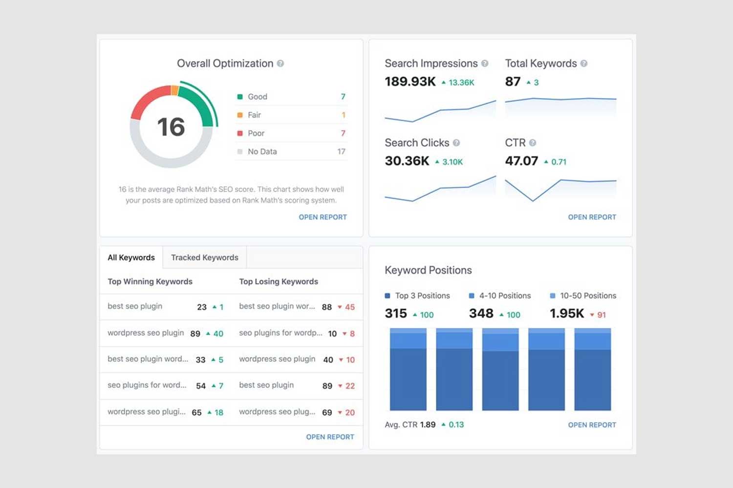Open the search analytics report link

click(592, 217)
